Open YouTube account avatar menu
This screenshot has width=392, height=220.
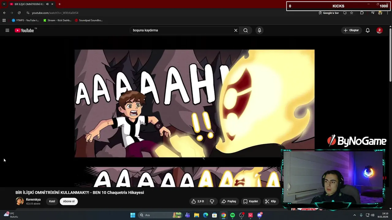click(x=379, y=30)
